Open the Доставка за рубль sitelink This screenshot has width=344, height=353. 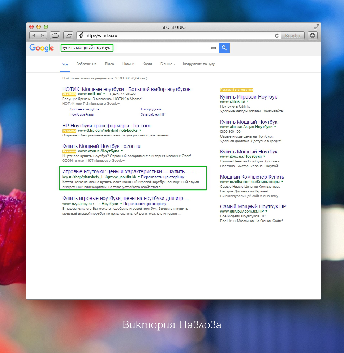85,109
